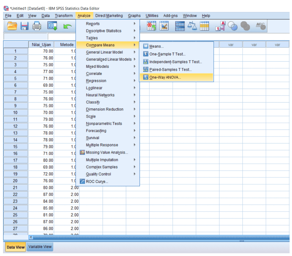Select the Metode column header
Screen dimensions: 292x256
coord(65,45)
